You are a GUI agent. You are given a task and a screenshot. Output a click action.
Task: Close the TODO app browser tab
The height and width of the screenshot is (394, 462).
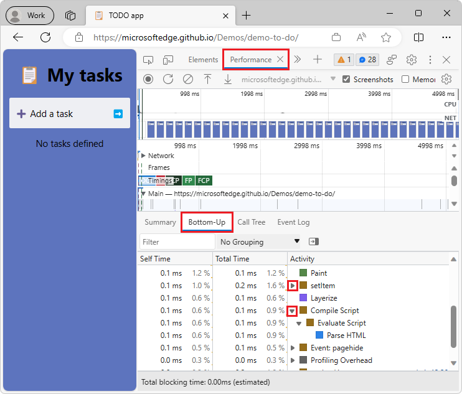[x=225, y=16]
